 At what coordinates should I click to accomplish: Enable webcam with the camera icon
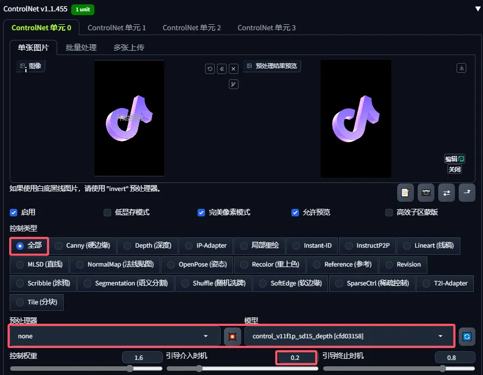pos(426,193)
